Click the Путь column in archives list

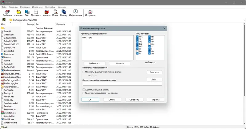point(90,38)
